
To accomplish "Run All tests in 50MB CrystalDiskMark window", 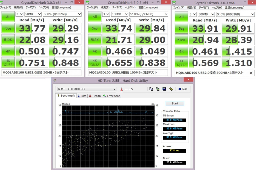I will coord(8,17).
